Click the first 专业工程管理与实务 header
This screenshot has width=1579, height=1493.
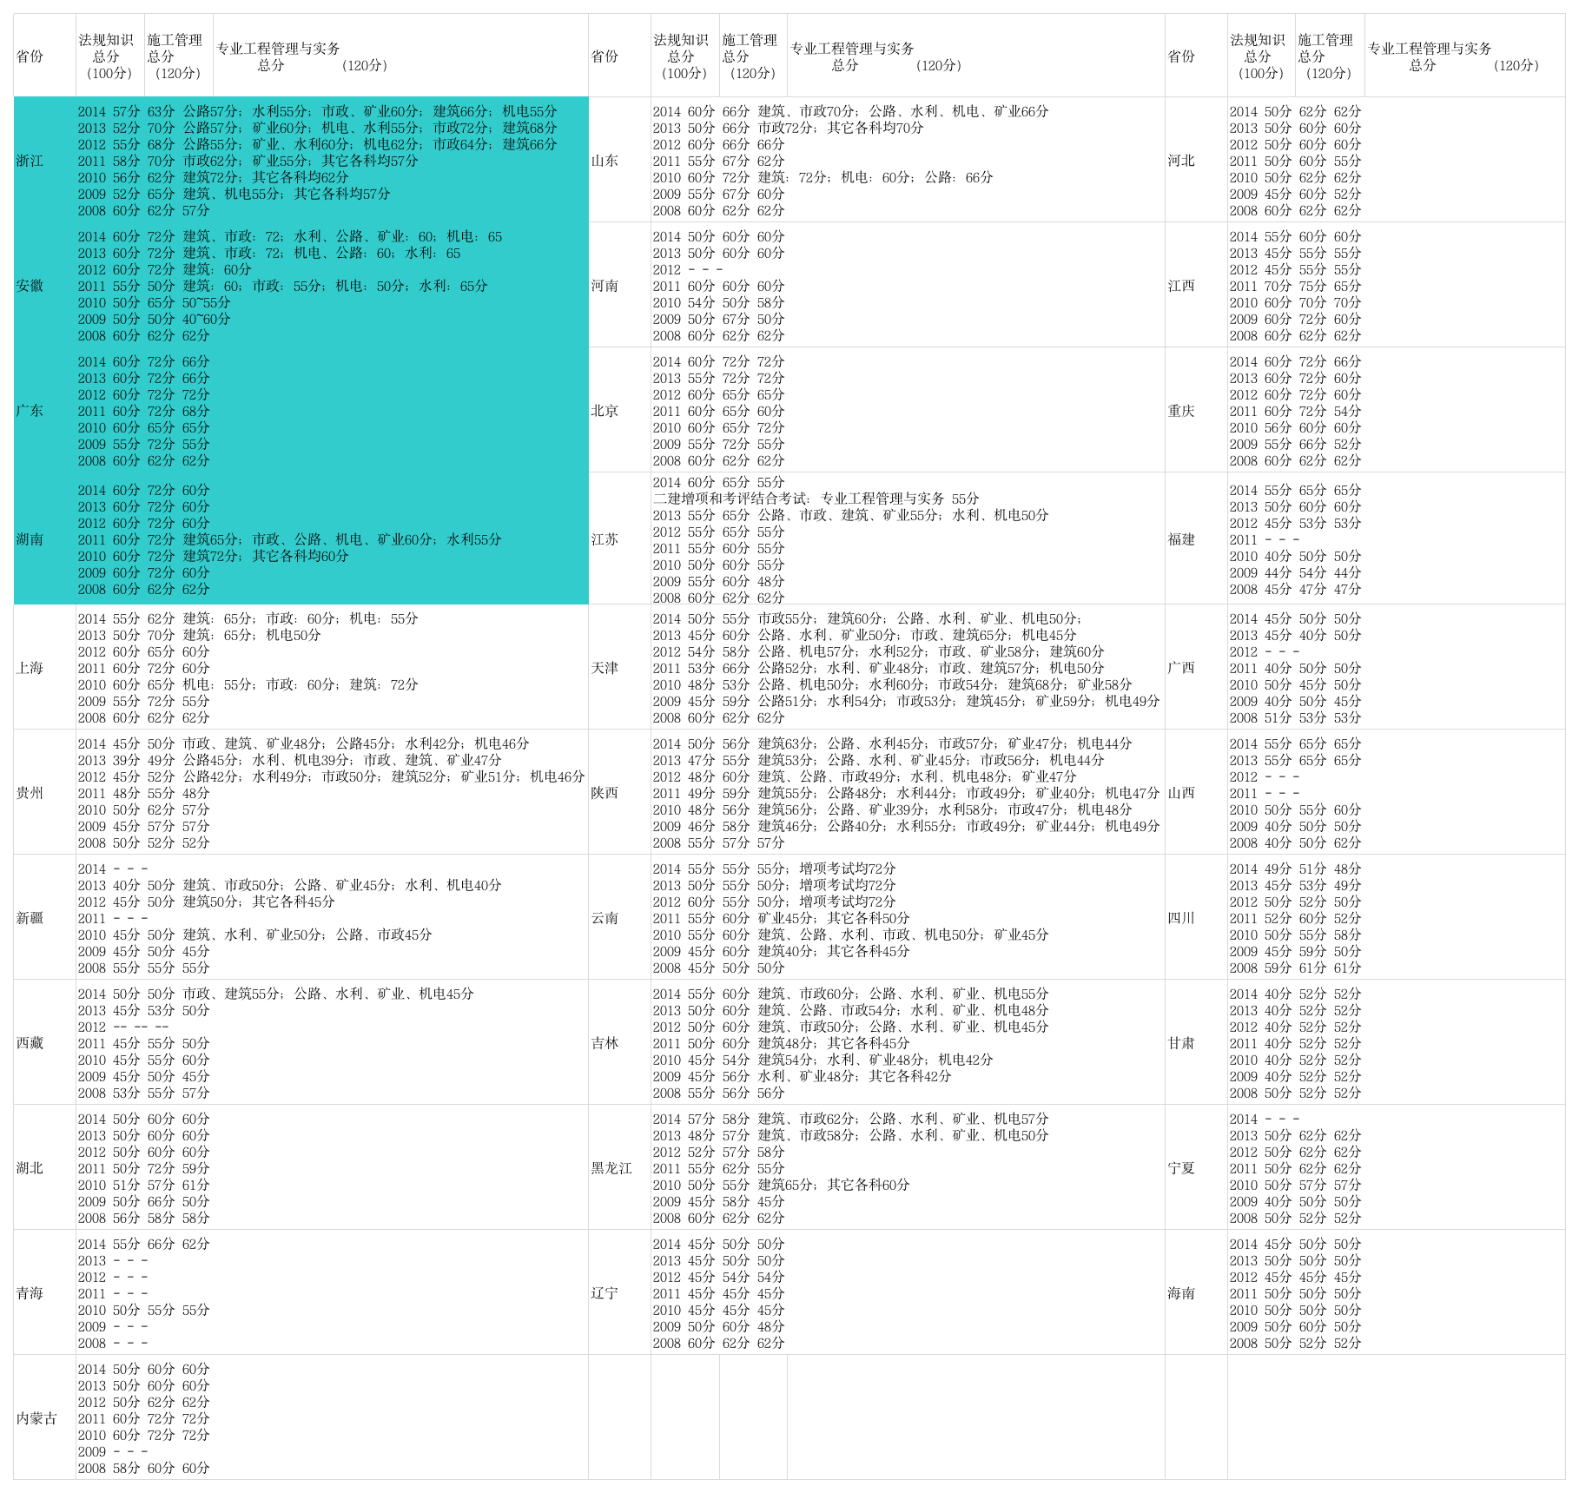pos(400,56)
